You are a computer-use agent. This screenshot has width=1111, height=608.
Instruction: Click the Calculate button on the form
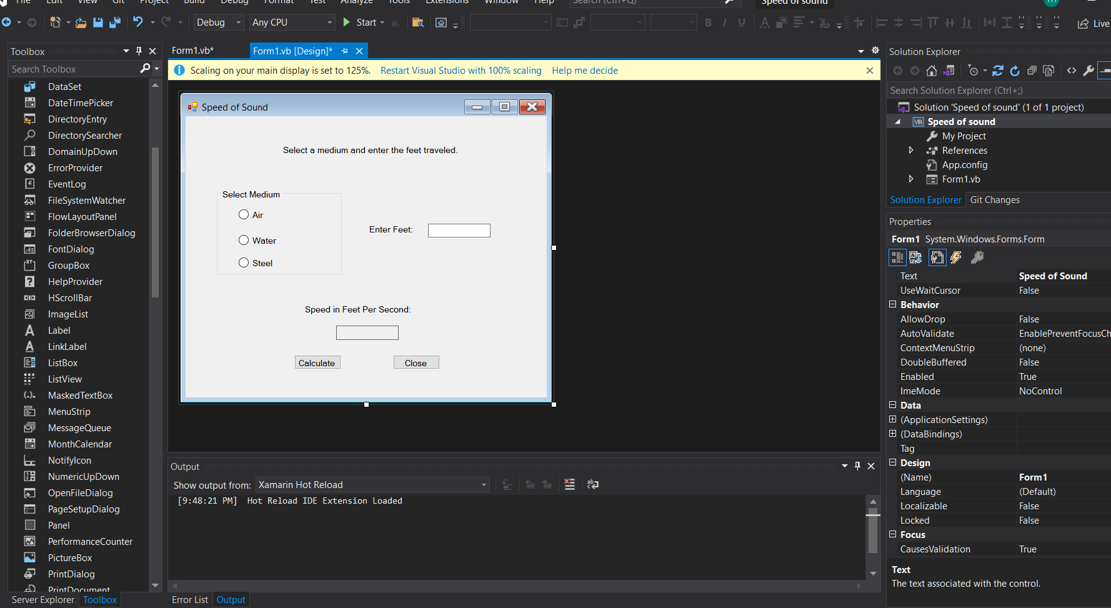point(317,362)
